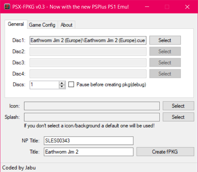Click Select button for Splash image
This screenshot has width=198, height=172.
178,117
